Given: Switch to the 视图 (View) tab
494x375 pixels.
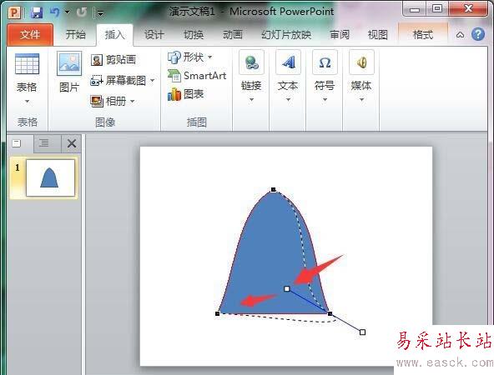Looking at the screenshot, I should click(378, 35).
